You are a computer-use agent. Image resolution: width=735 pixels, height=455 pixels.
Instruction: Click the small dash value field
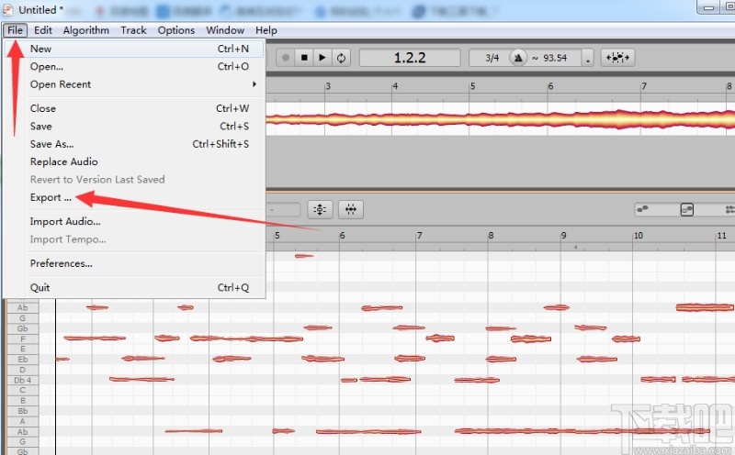[x=283, y=210]
